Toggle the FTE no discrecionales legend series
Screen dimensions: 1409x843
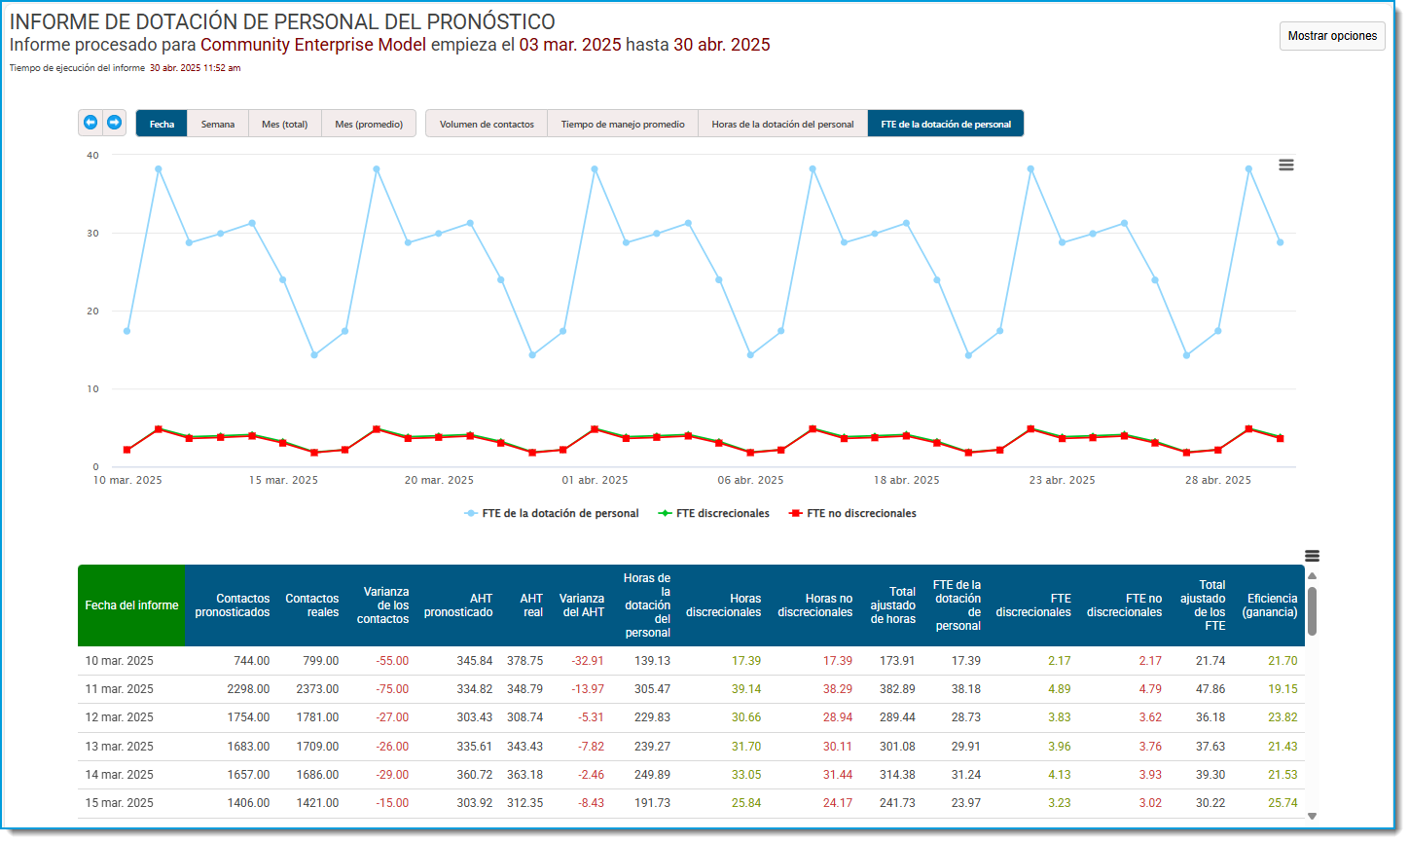point(852,513)
